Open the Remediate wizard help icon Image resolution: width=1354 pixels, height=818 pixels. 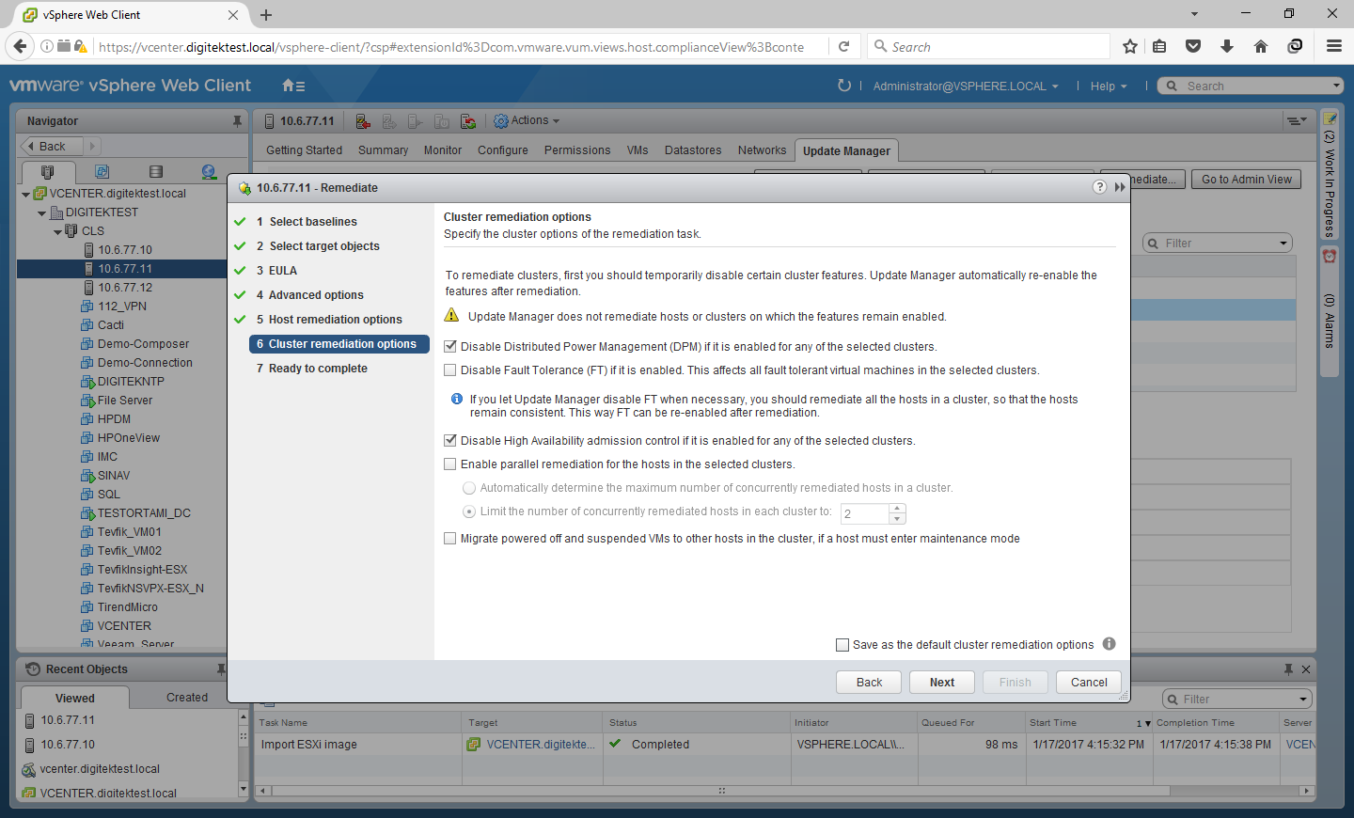(x=1099, y=187)
